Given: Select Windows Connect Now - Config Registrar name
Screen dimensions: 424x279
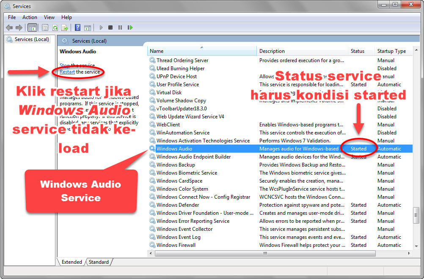Looking at the screenshot, I should point(204,197).
